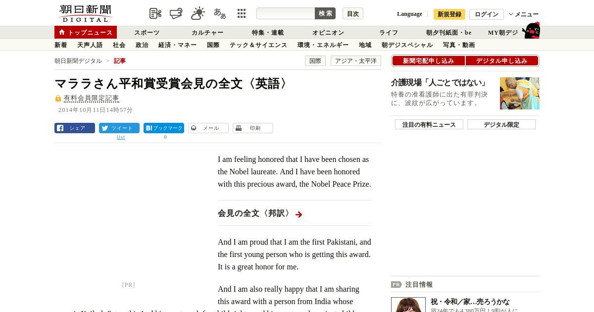Click the scrap/clipping icon in header

coord(176,13)
